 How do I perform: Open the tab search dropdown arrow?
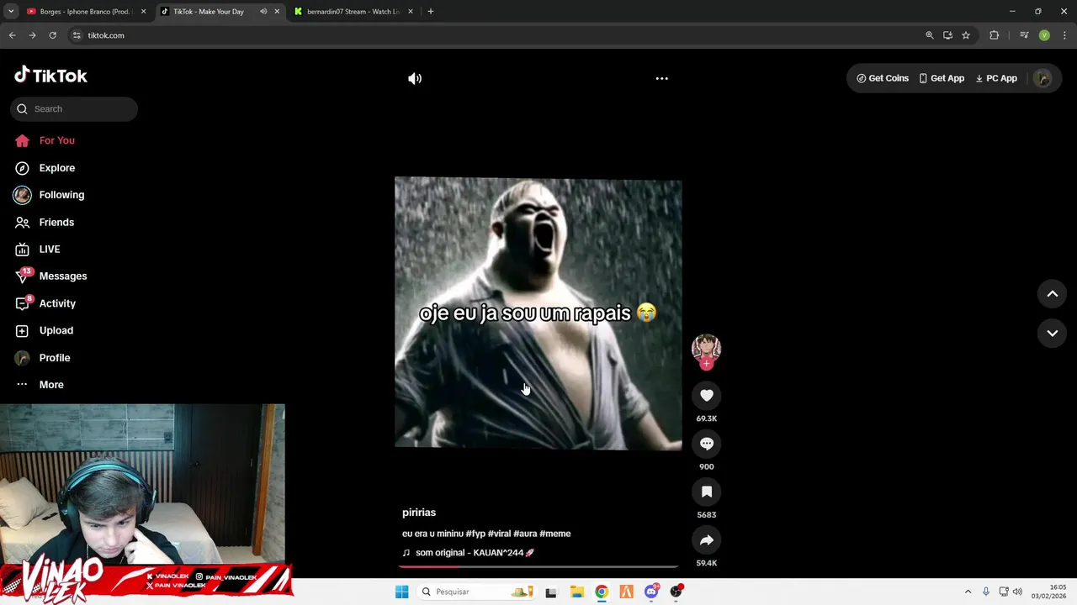point(11,12)
